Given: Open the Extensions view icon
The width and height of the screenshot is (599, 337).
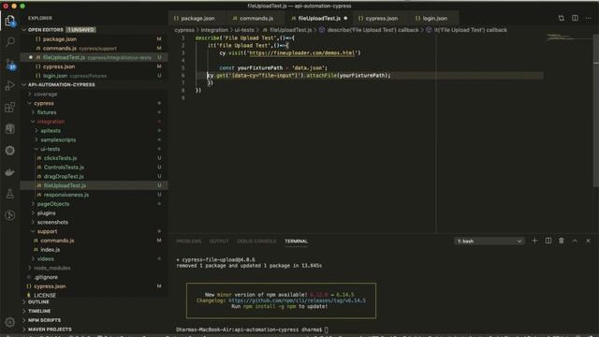Looking at the screenshot, I should 10,108.
